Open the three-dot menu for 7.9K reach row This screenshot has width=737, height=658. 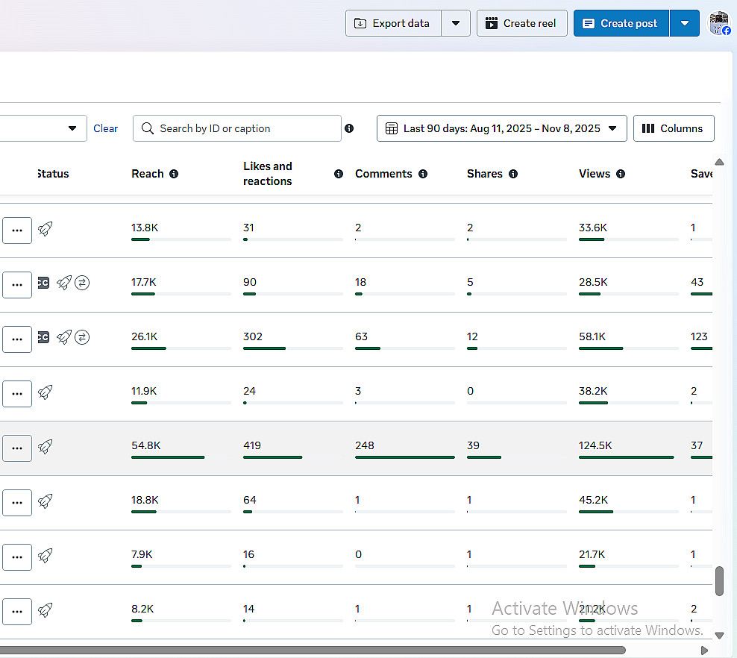click(17, 557)
